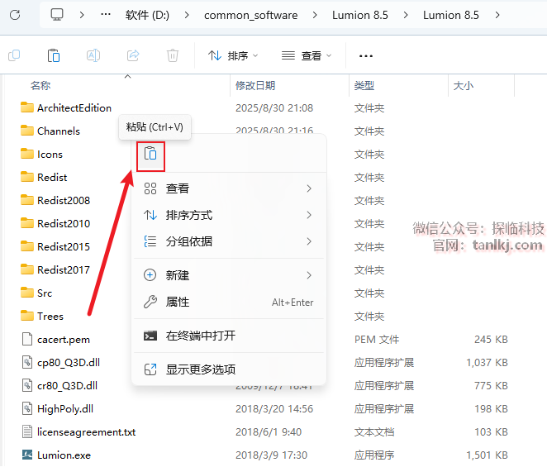Sort by 类型 column header
Image resolution: width=547 pixels, height=467 pixels.
[x=364, y=85]
